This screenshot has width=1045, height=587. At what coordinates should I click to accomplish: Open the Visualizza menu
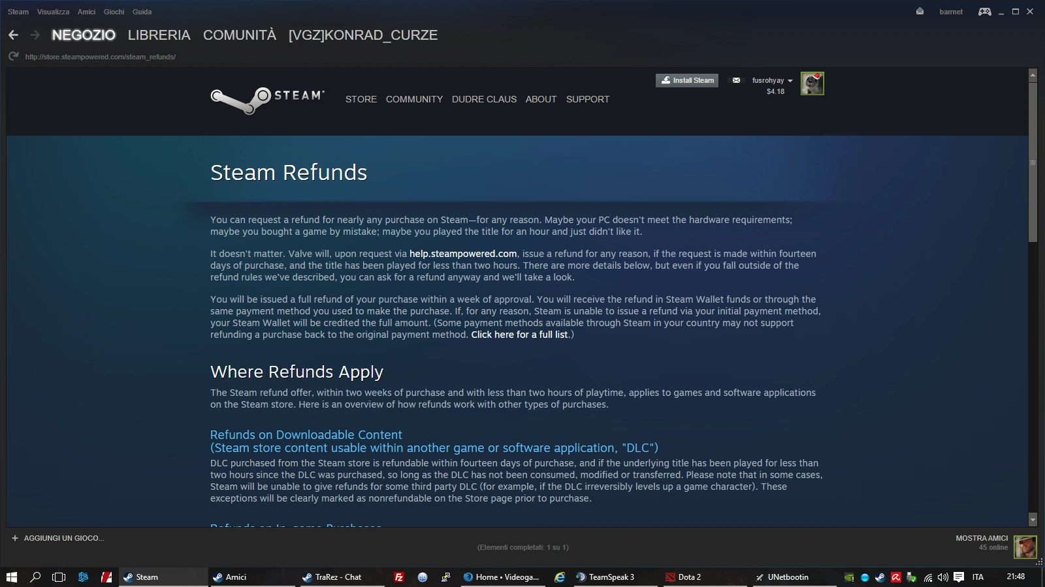pos(53,12)
